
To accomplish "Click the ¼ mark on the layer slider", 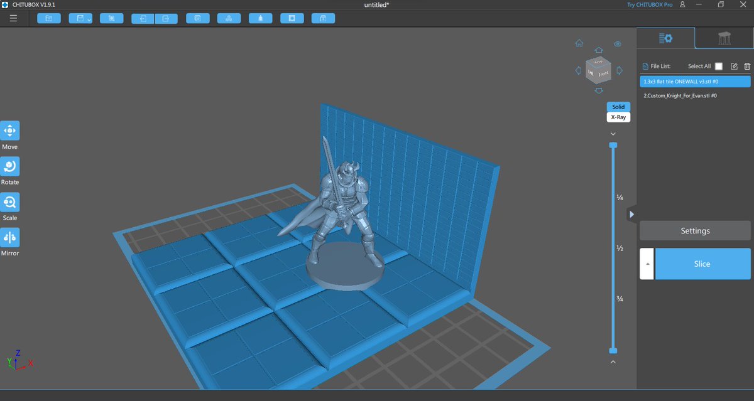I will point(620,197).
